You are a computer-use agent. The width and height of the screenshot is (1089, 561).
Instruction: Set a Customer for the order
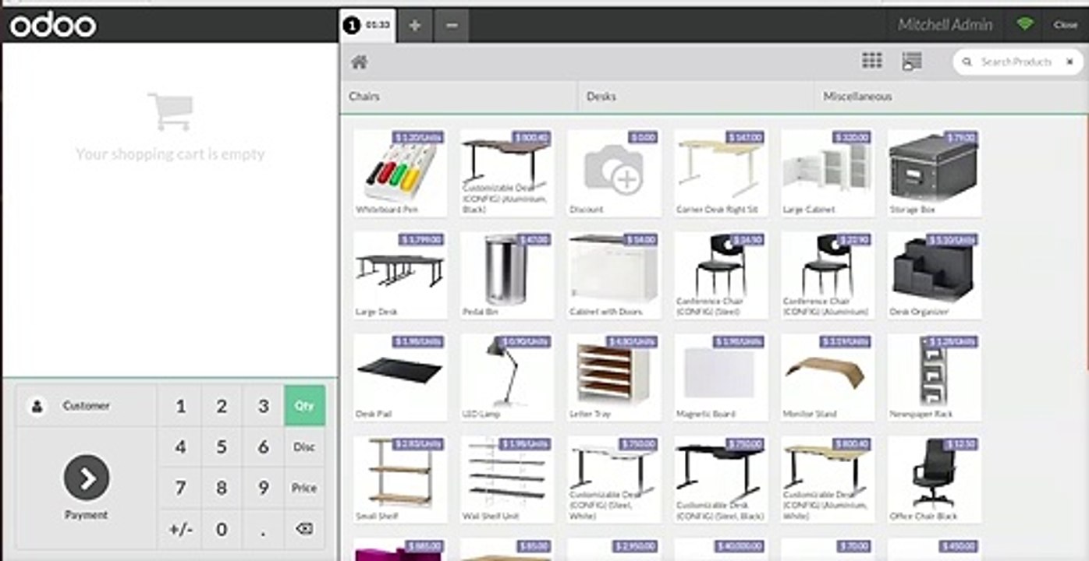(86, 406)
